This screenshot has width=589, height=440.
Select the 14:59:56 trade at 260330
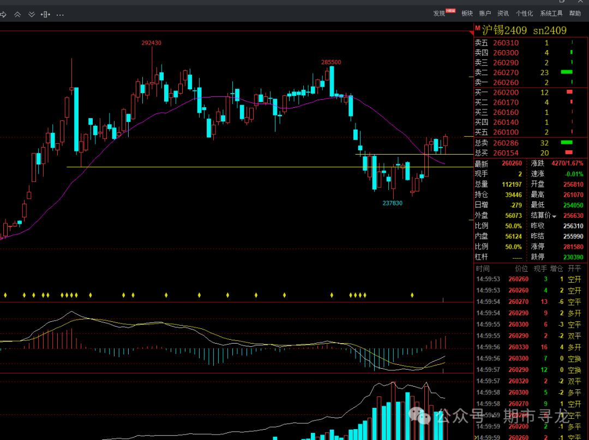click(x=531, y=347)
